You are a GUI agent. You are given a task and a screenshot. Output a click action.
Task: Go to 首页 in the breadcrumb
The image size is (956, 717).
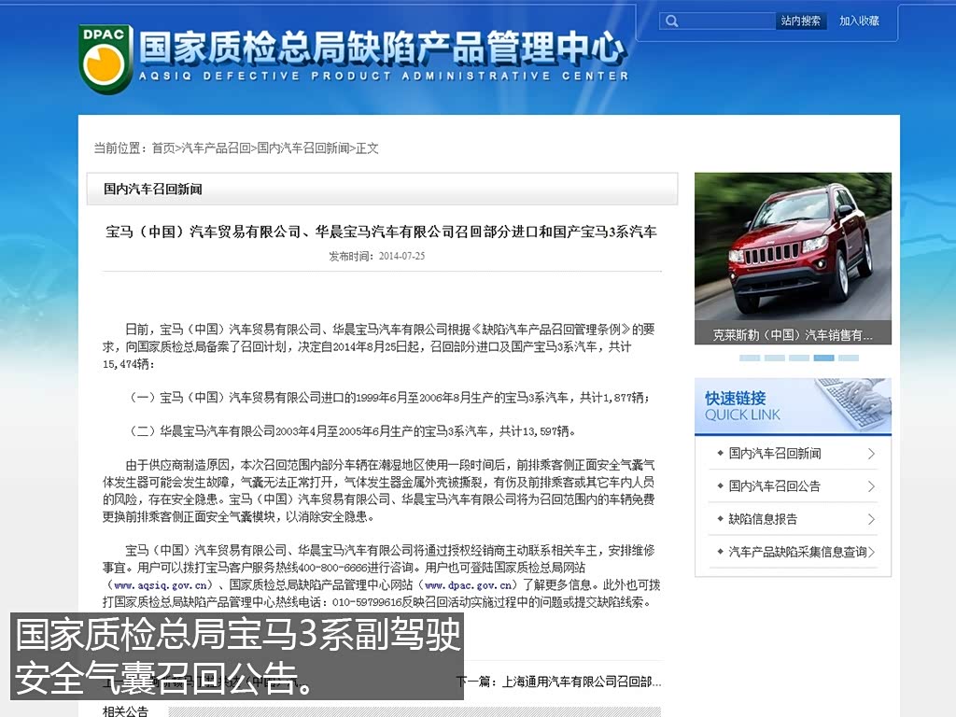click(x=163, y=148)
